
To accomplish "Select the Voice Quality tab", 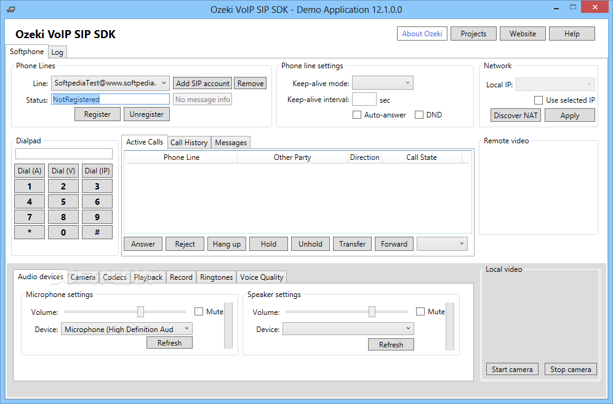I will pyautogui.click(x=262, y=277).
